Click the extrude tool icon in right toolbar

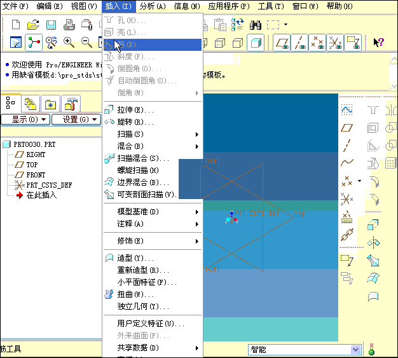373,224
